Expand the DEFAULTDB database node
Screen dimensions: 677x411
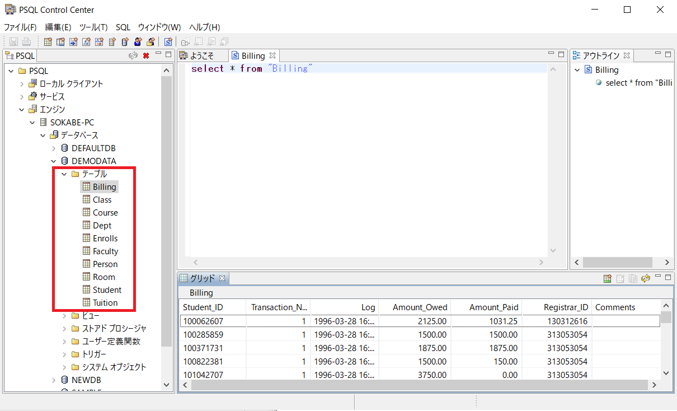[54, 148]
